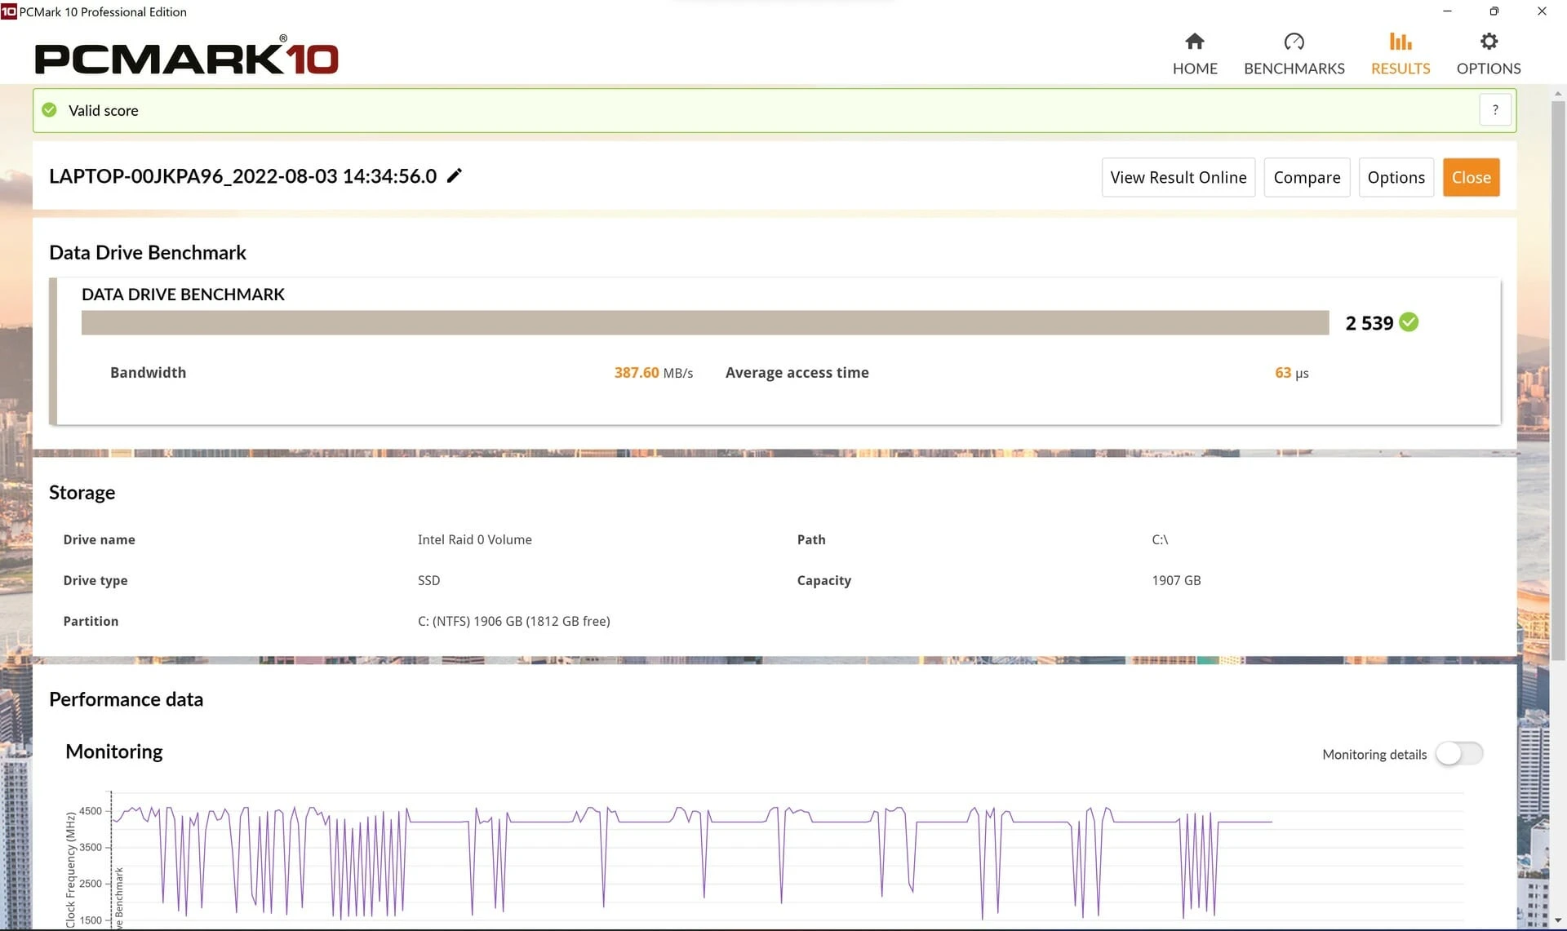Go to the Home tab icon
The image size is (1567, 931).
[x=1195, y=42]
